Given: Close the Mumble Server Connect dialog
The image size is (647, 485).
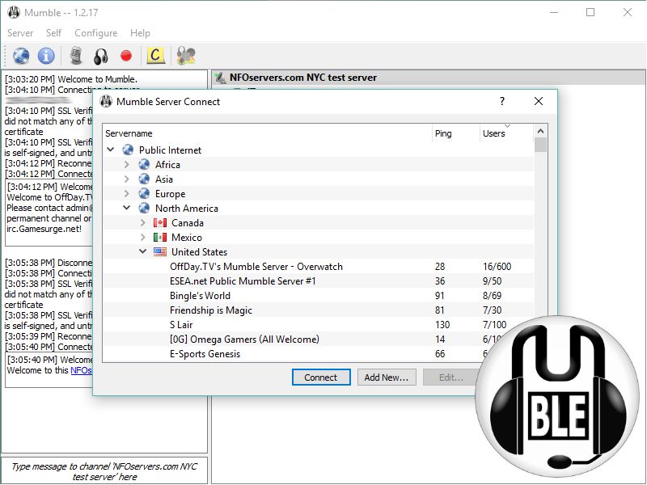Looking at the screenshot, I should coord(539,101).
